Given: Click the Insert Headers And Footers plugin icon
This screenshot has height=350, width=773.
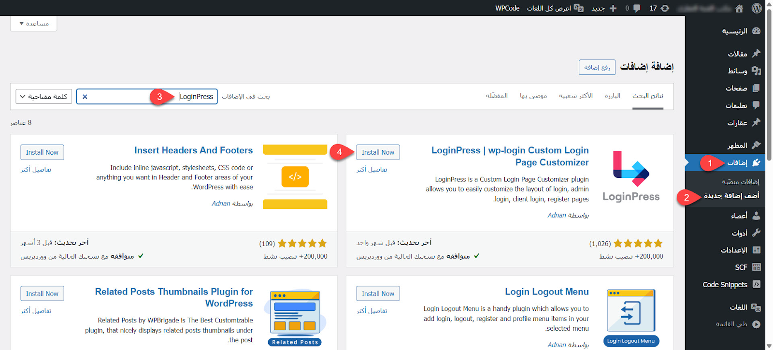Looking at the screenshot, I should 295,176.
